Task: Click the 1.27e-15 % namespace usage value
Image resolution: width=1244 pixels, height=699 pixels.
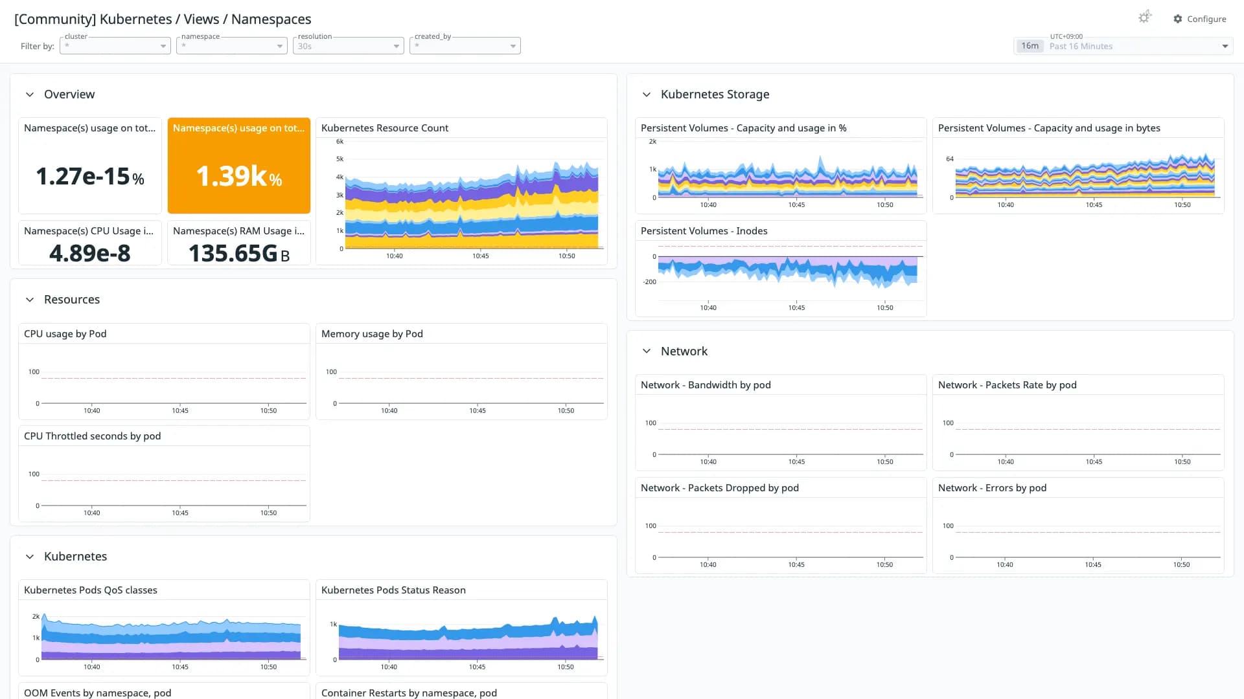Action: pyautogui.click(x=90, y=176)
